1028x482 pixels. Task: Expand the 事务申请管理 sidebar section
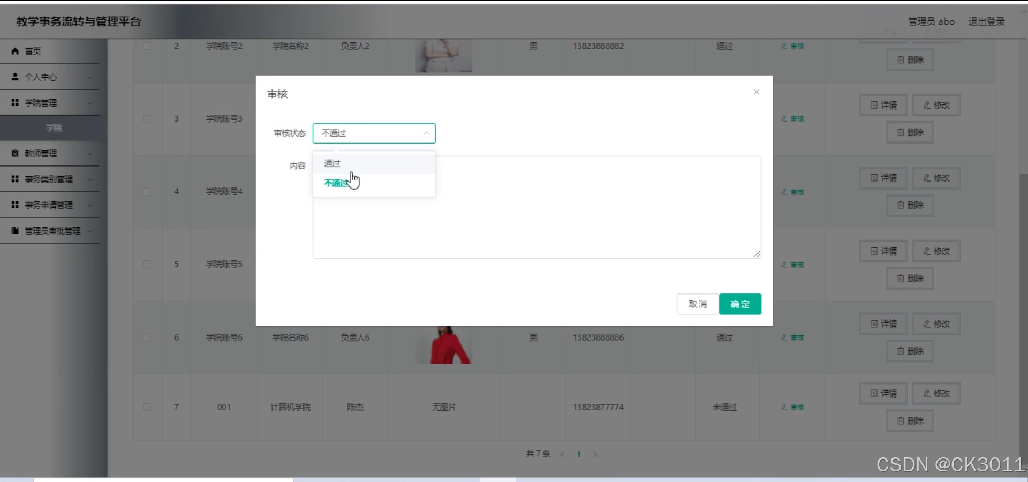click(x=47, y=205)
